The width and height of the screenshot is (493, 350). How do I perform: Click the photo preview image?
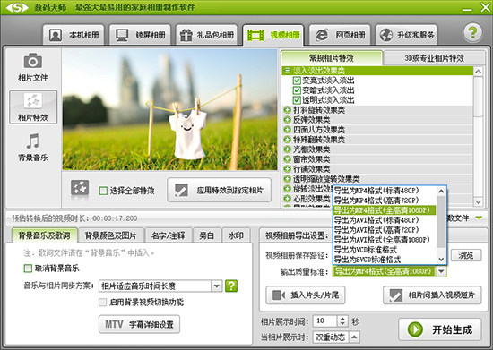[169, 109]
